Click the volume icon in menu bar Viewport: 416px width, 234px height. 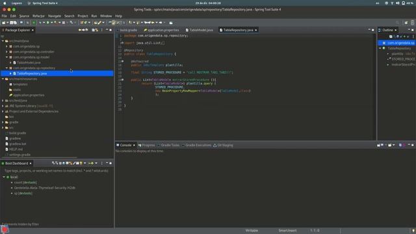(x=397, y=3)
